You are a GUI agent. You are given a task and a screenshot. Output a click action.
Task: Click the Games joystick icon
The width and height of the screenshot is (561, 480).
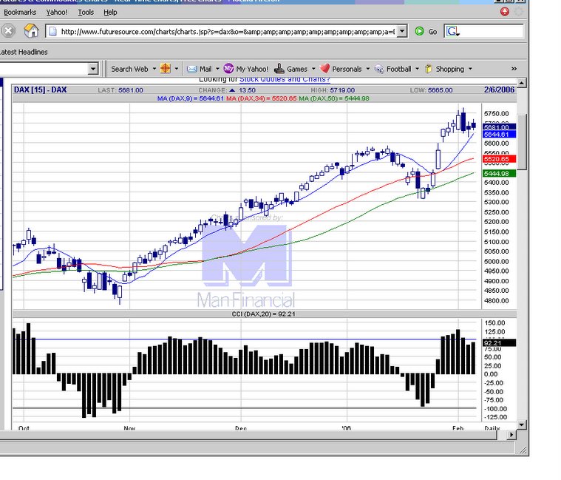[x=279, y=68]
